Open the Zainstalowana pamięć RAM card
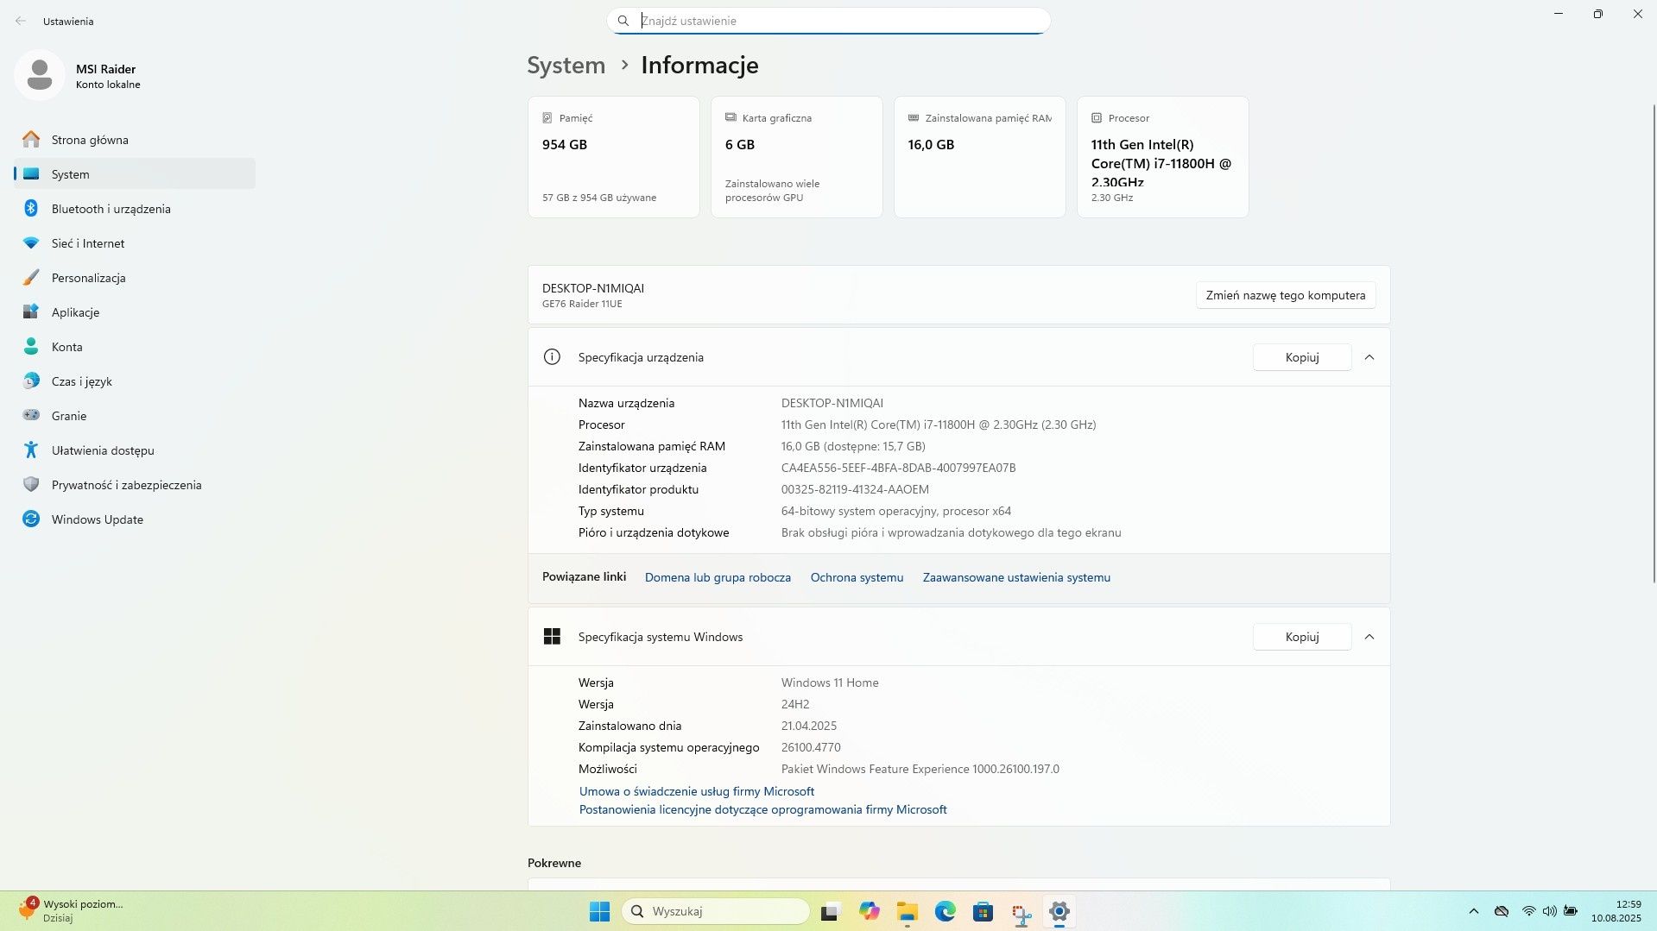 [980, 157]
